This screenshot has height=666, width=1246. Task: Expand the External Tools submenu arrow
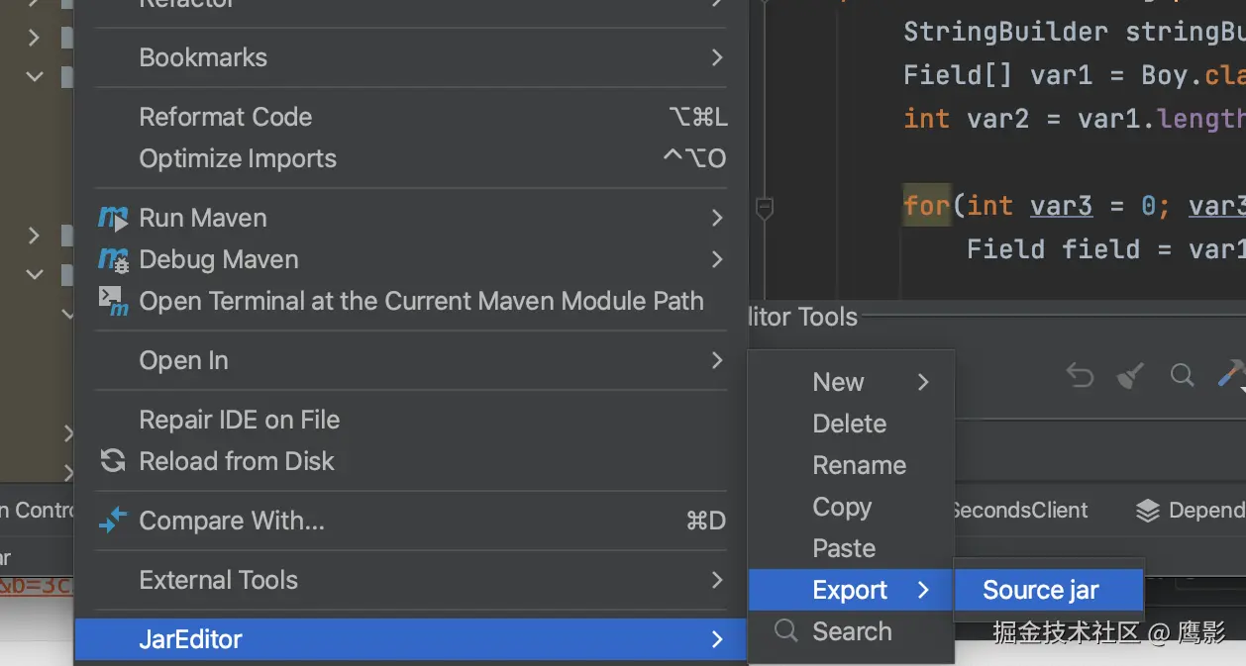pyautogui.click(x=717, y=580)
